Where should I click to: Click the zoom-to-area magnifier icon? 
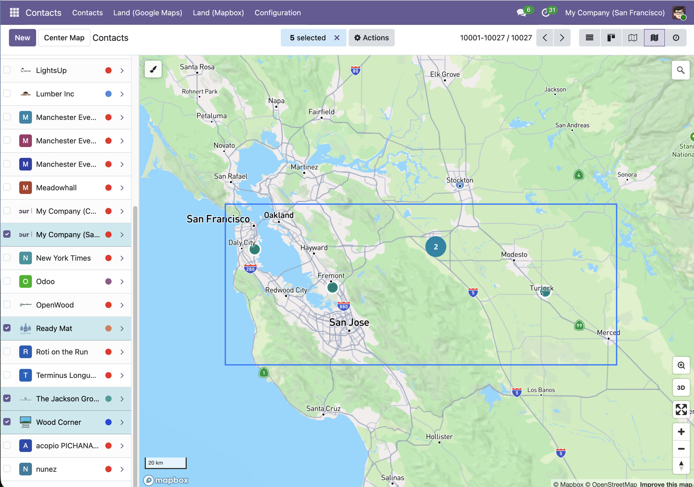681,365
